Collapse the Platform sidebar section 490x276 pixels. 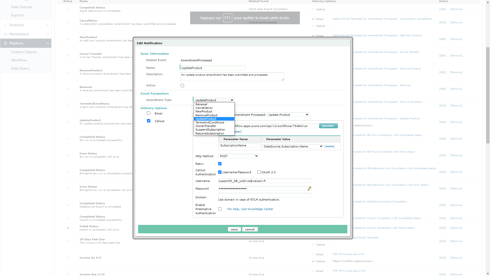tap(48, 43)
